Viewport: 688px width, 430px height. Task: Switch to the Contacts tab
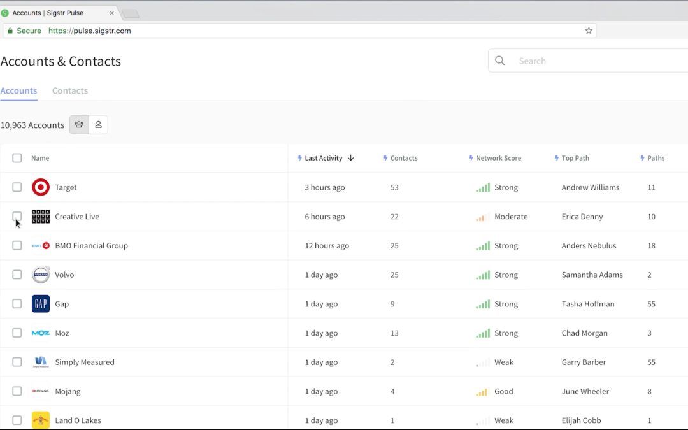(70, 91)
